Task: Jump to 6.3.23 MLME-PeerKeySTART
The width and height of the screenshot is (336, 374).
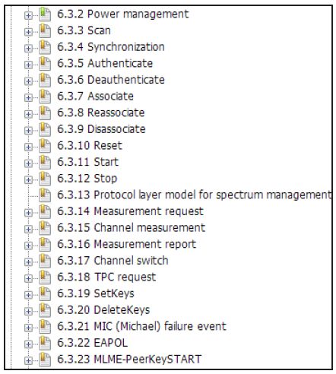Action: pyautogui.click(x=129, y=359)
